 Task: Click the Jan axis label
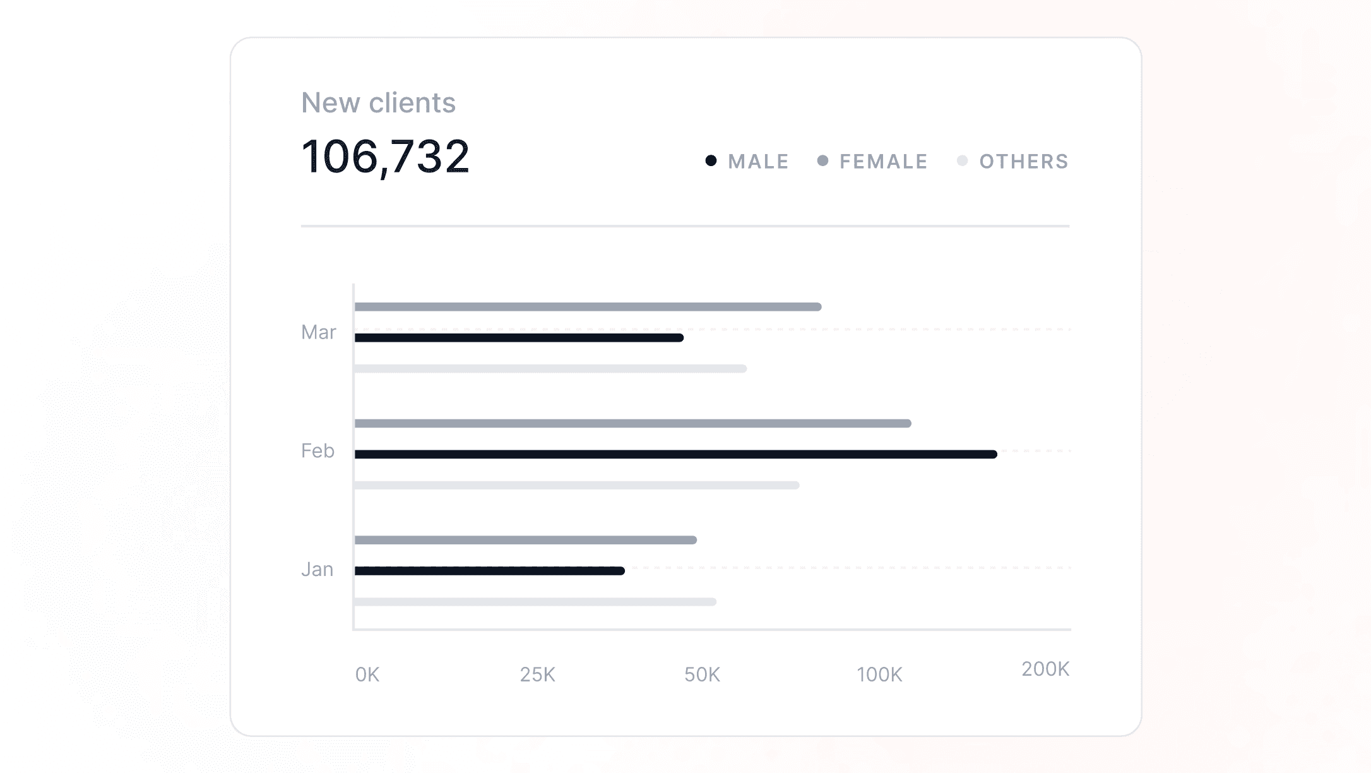pos(317,570)
